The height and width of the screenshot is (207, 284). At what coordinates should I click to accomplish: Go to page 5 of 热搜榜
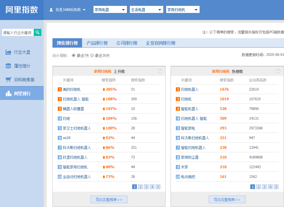276,187
